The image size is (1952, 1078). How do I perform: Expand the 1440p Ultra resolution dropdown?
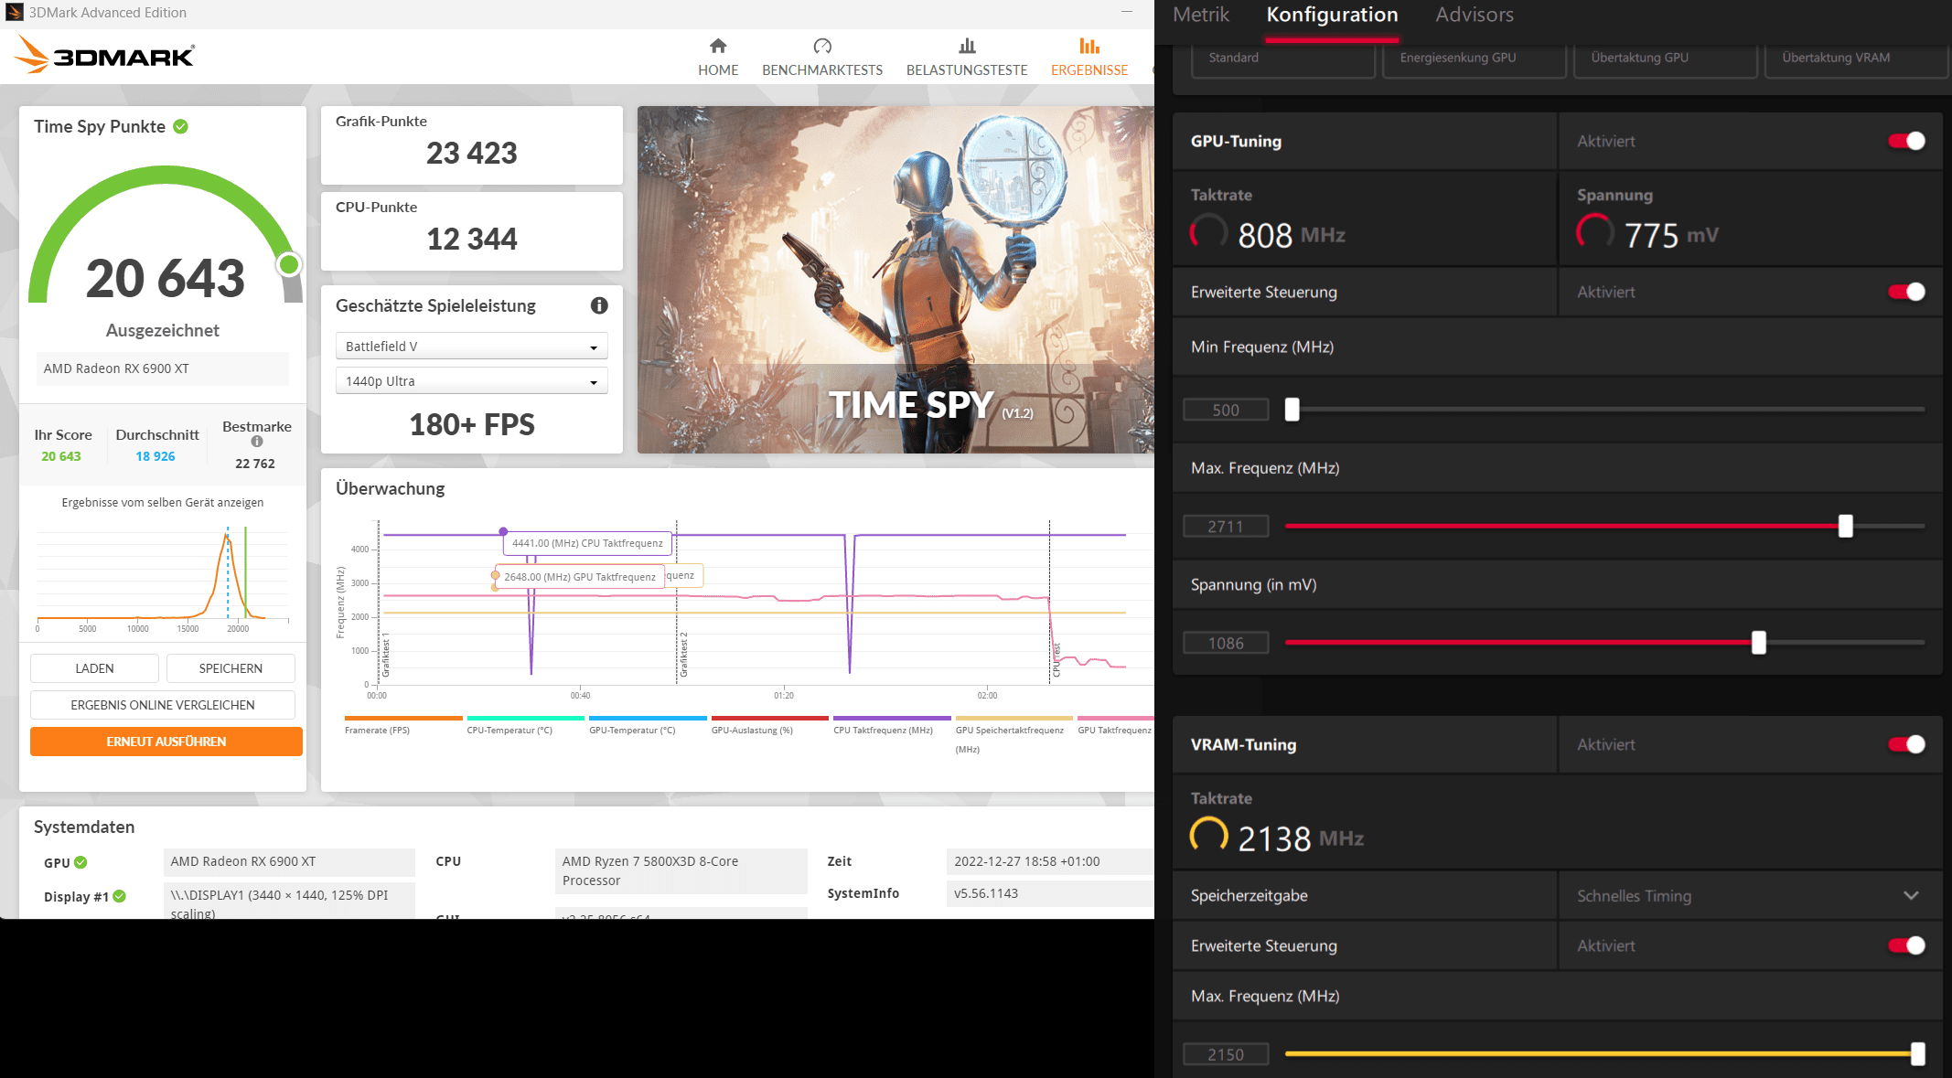click(x=471, y=381)
